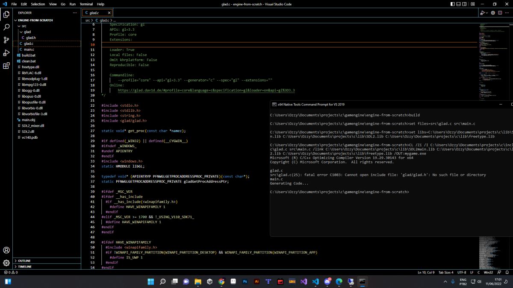Close the glad.c editor tab
This screenshot has width=513, height=288.
pos(109,13)
